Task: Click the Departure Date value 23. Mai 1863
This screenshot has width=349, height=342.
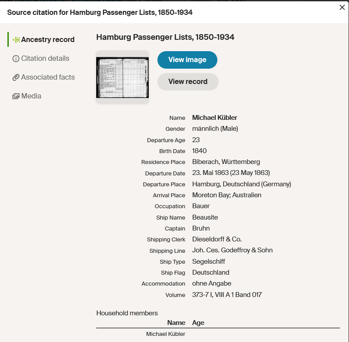Action: 231,173
